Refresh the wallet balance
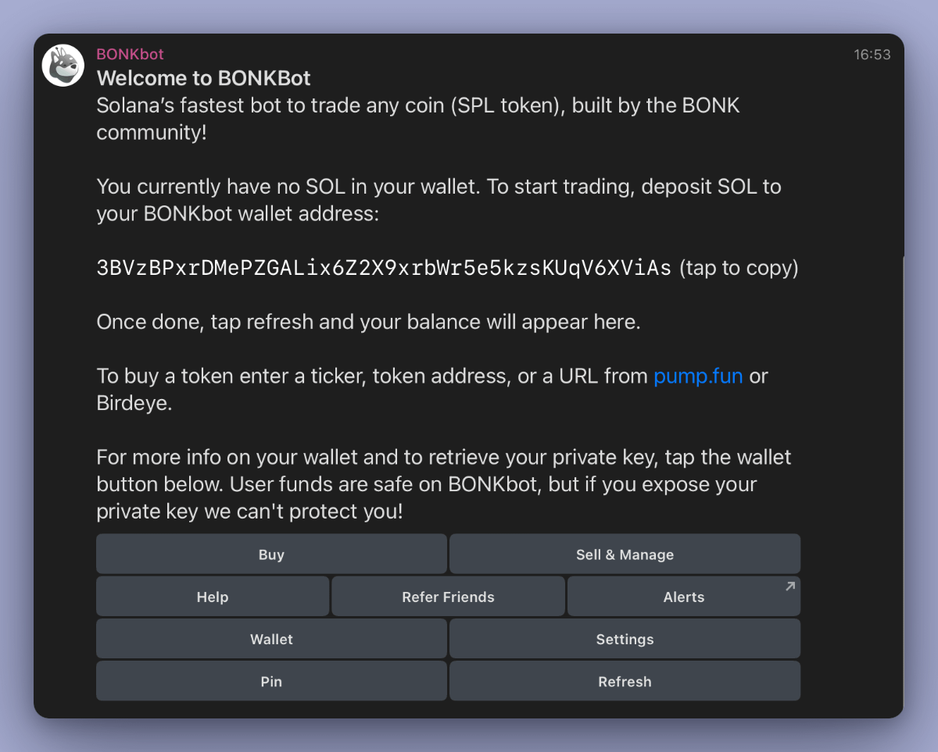Viewport: 938px width, 752px height. point(625,681)
